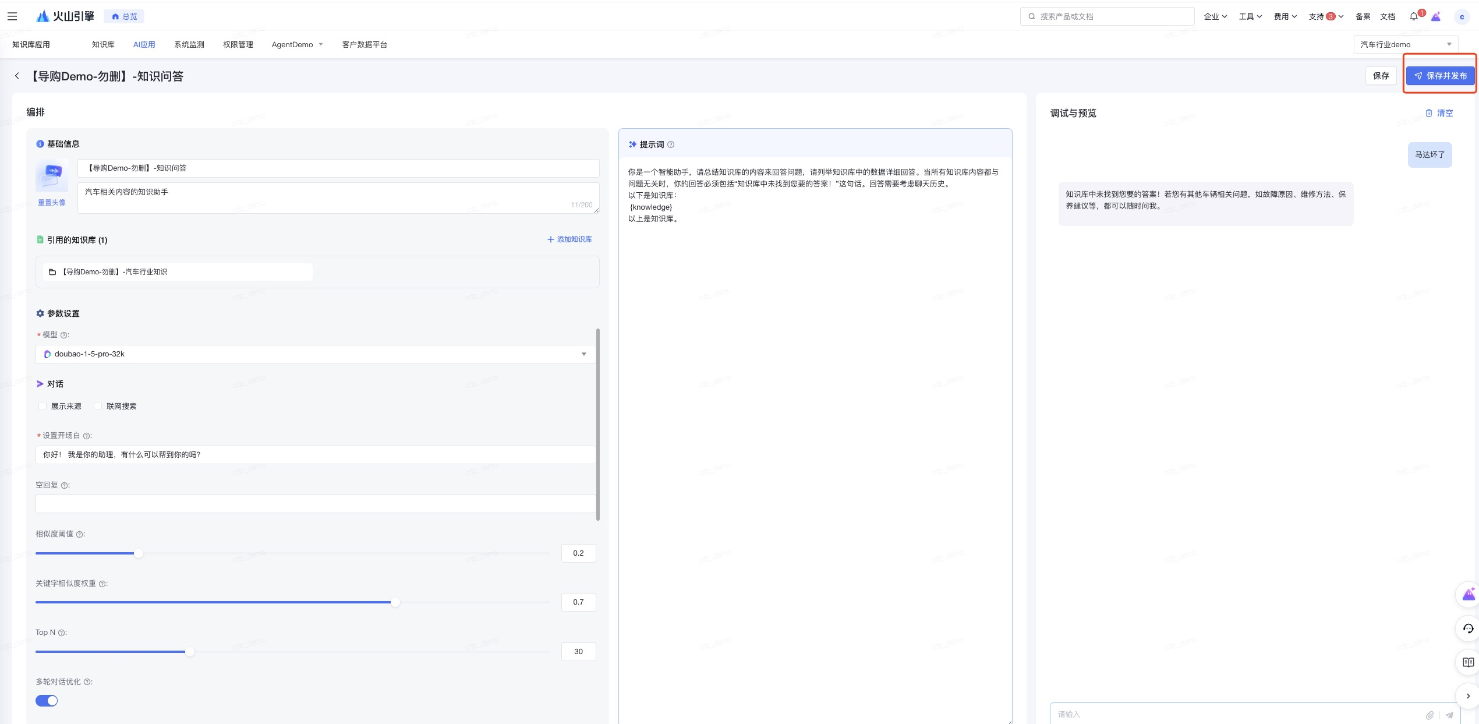The image size is (1479, 724).
Task: Click the hamburger menu icon
Action: tap(12, 16)
